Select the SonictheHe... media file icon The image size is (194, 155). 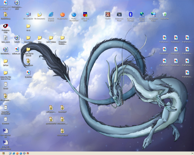coord(5,51)
